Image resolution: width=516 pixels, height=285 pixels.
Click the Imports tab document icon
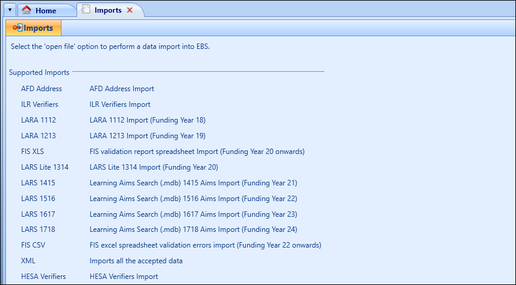click(x=86, y=9)
